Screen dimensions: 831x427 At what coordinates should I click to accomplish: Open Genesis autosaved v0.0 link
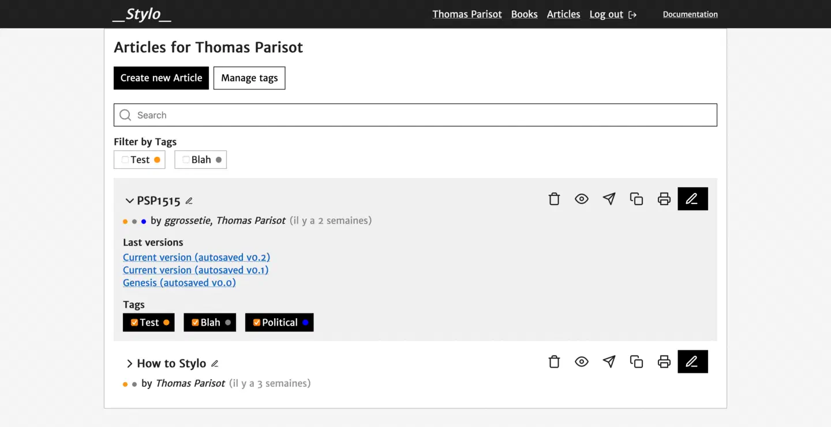click(x=179, y=283)
